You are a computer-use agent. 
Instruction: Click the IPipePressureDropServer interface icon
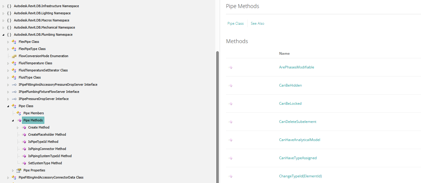point(14,99)
